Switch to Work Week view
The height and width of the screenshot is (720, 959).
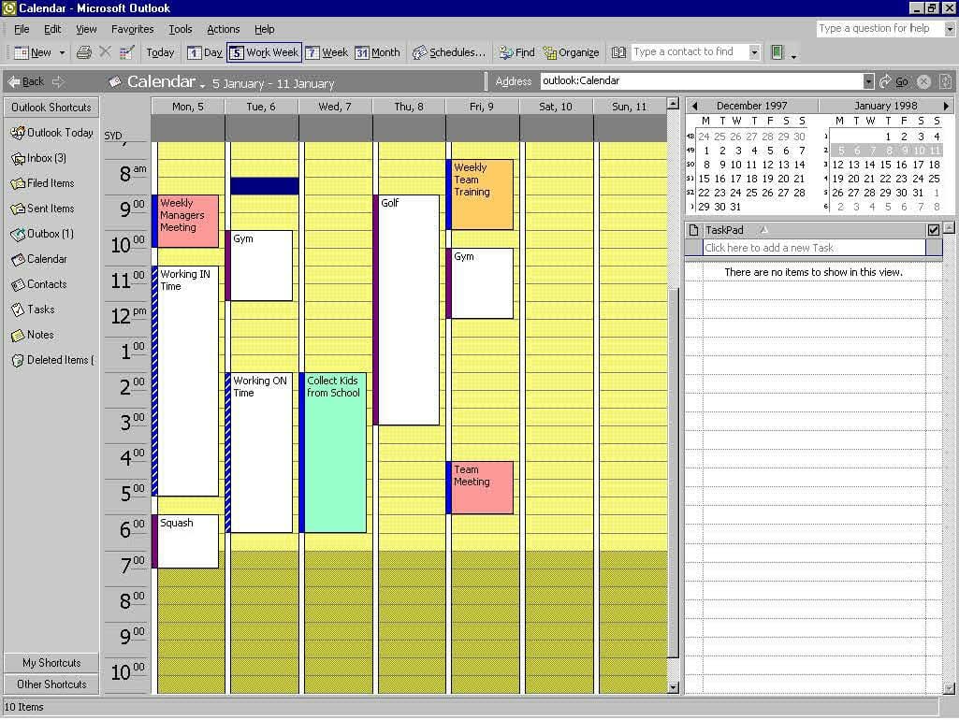click(x=264, y=52)
